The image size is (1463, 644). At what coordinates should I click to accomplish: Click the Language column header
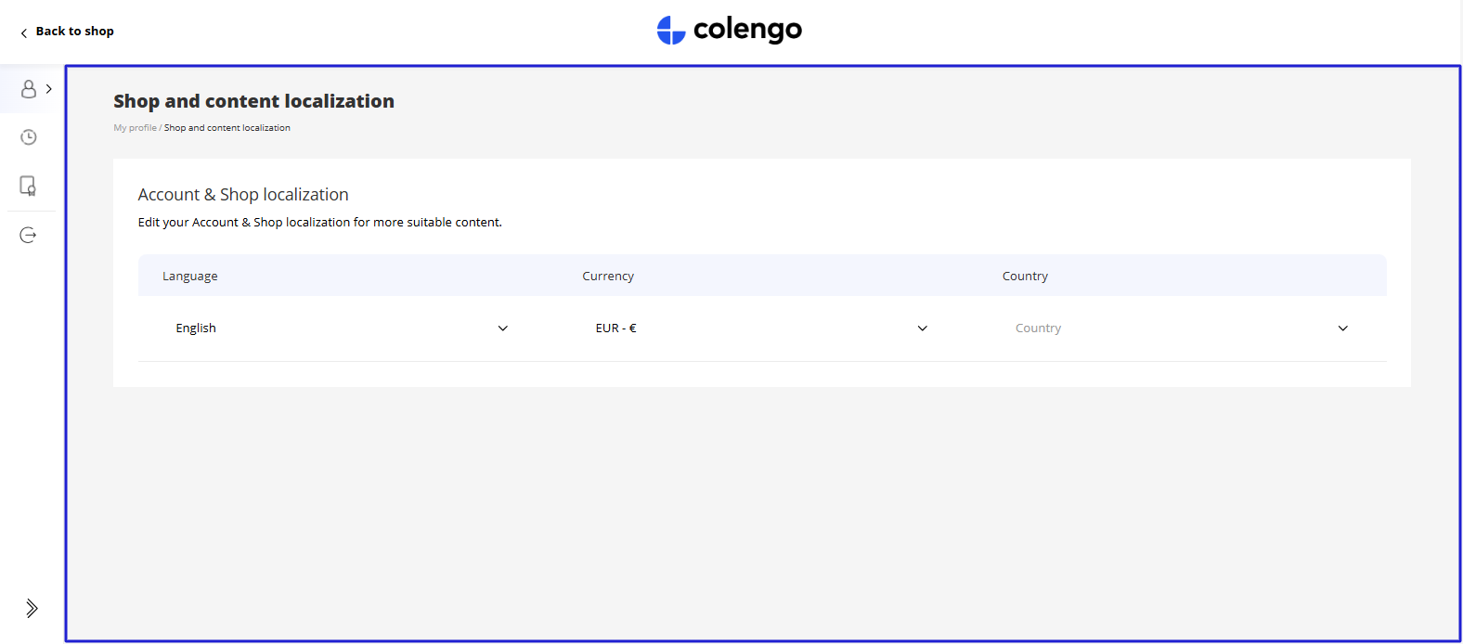[x=190, y=277]
